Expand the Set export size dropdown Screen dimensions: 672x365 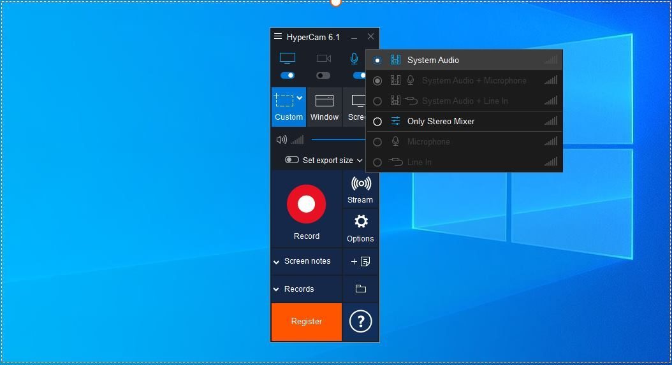(360, 161)
